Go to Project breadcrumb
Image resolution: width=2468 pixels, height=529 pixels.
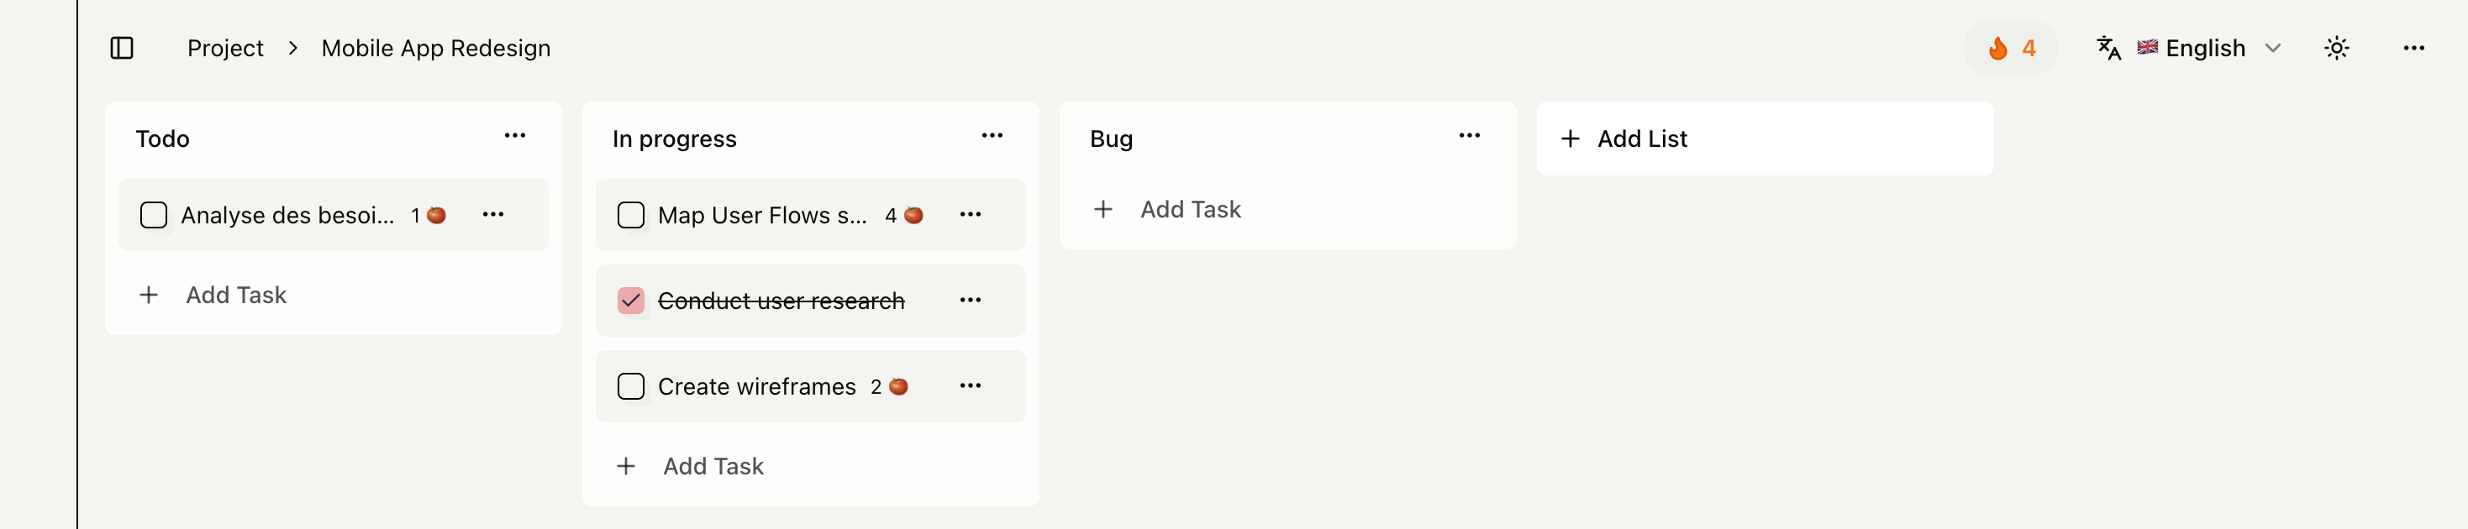click(x=225, y=48)
